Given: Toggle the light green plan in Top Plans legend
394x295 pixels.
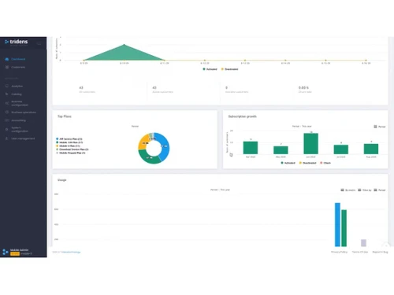Looking at the screenshot, I should point(72,149).
